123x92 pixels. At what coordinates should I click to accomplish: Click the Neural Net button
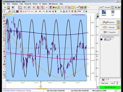point(109,32)
